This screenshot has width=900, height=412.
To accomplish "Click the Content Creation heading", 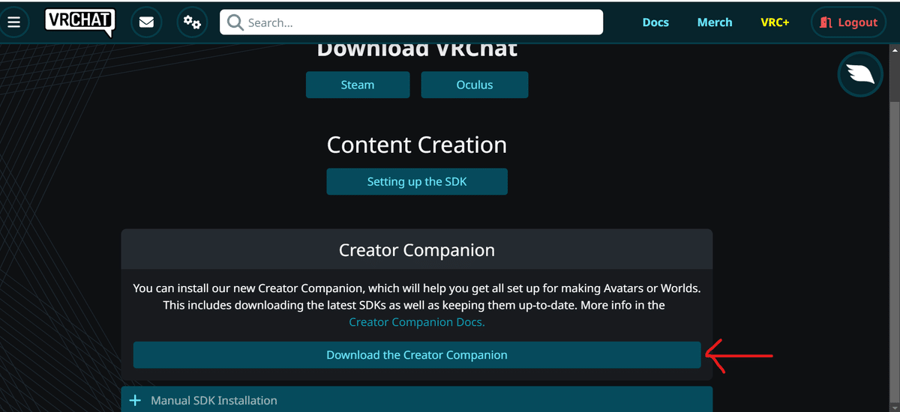I will [x=417, y=145].
